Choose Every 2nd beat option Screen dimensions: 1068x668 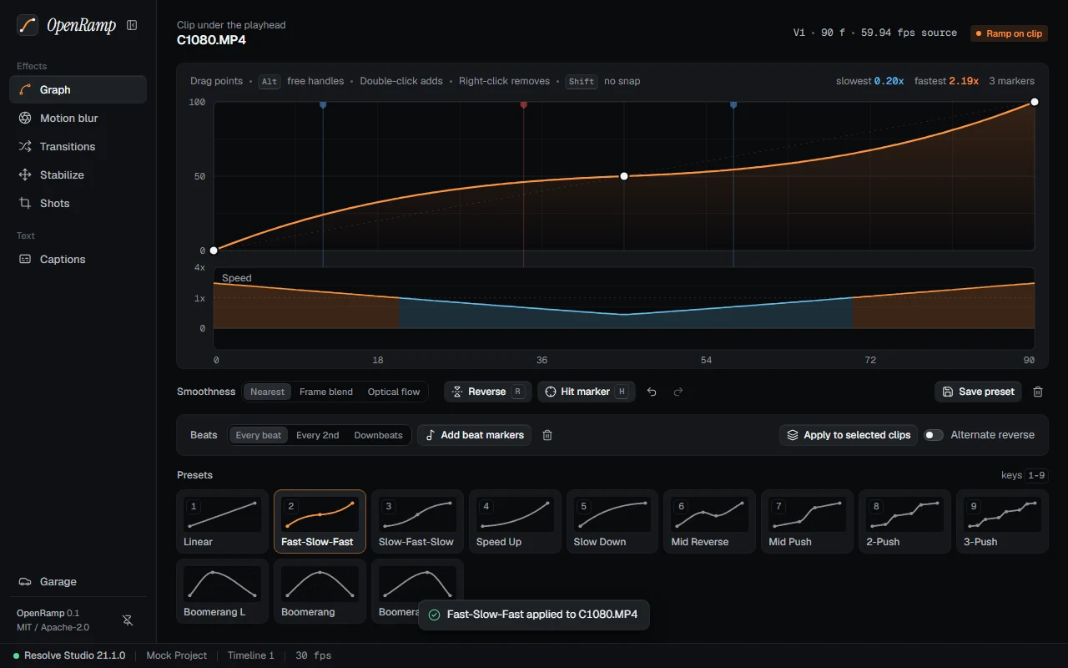coord(318,435)
